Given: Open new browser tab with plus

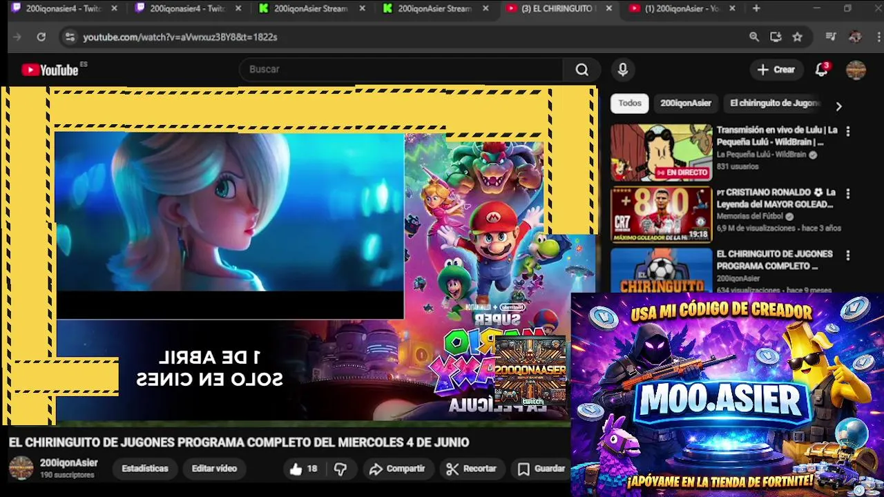Looking at the screenshot, I should [756, 8].
